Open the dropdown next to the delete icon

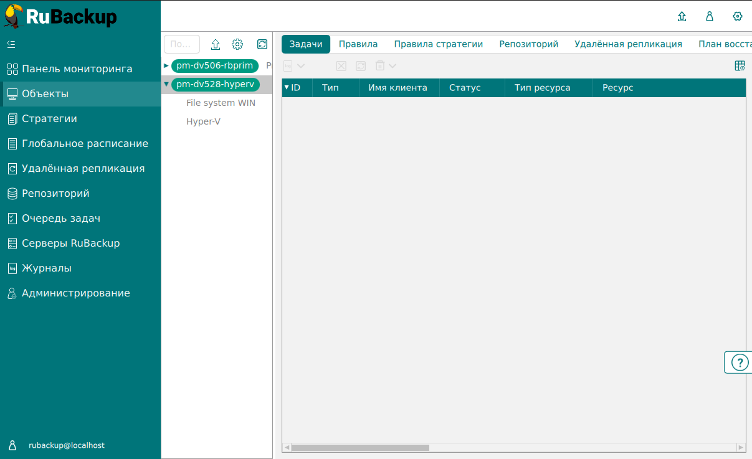click(x=393, y=65)
